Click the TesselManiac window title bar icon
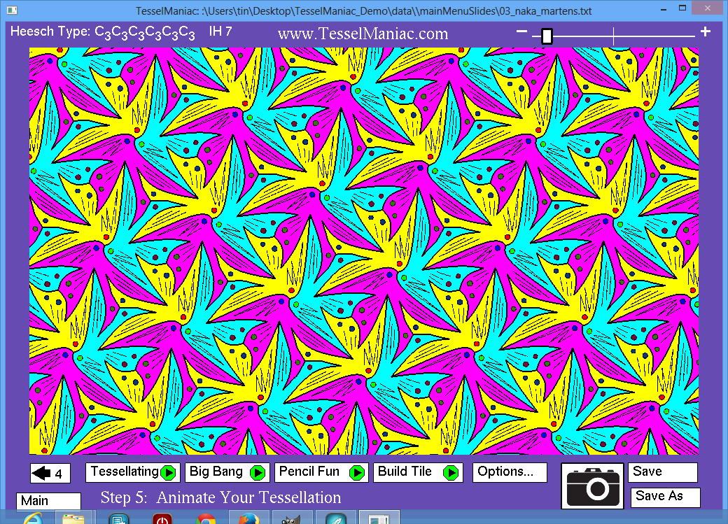728x524 pixels. coord(12,10)
